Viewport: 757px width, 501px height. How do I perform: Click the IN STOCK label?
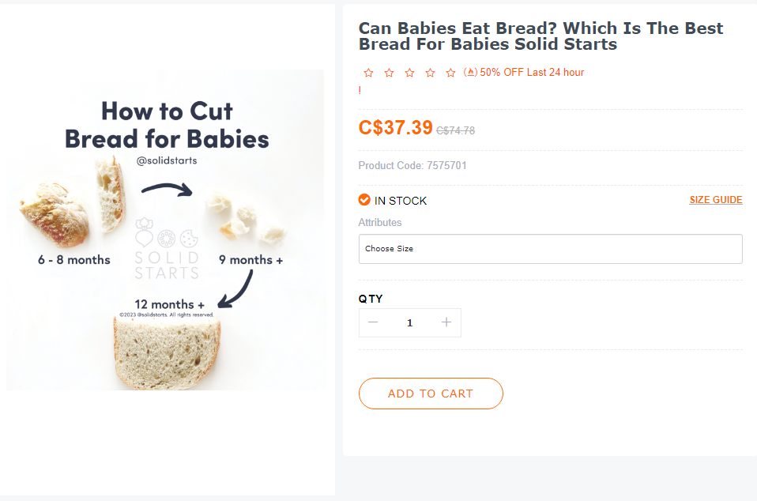tap(401, 201)
